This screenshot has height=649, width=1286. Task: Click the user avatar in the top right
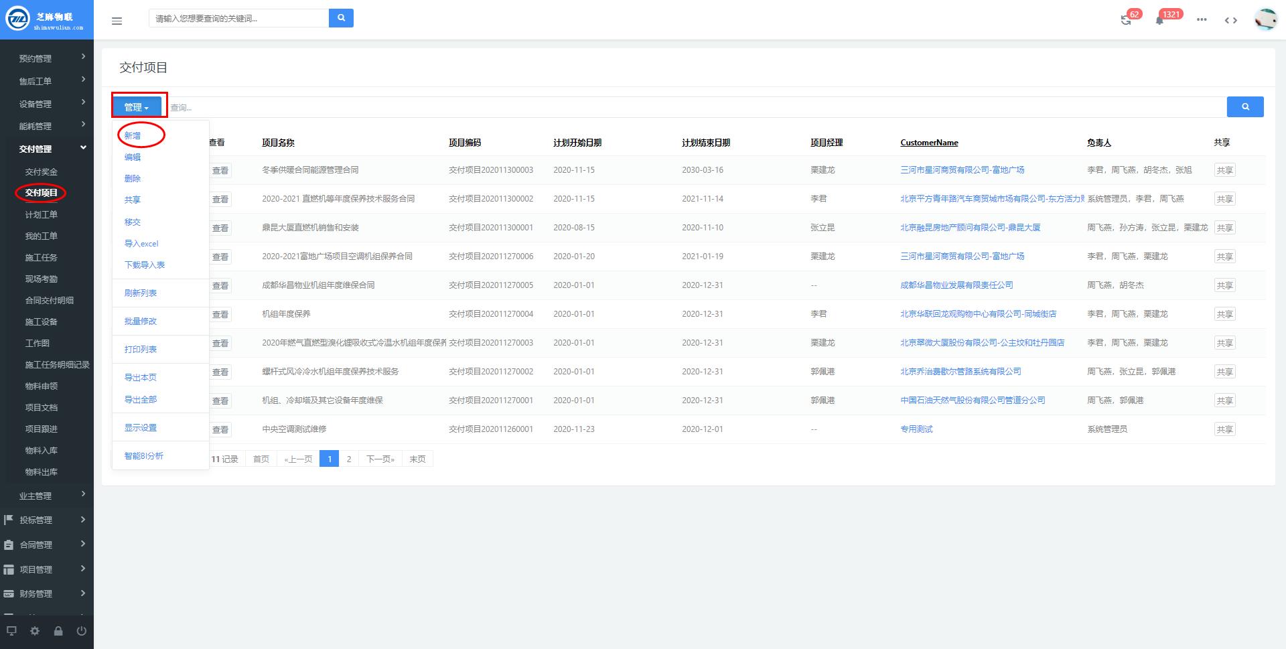1265,19
